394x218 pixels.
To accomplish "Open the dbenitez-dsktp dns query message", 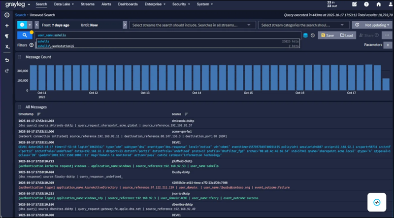I will click(203, 207).
